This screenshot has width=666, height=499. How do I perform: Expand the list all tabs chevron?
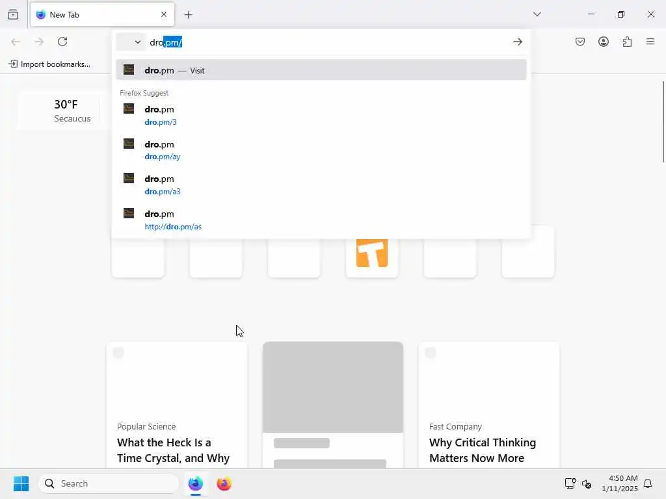[x=537, y=14]
